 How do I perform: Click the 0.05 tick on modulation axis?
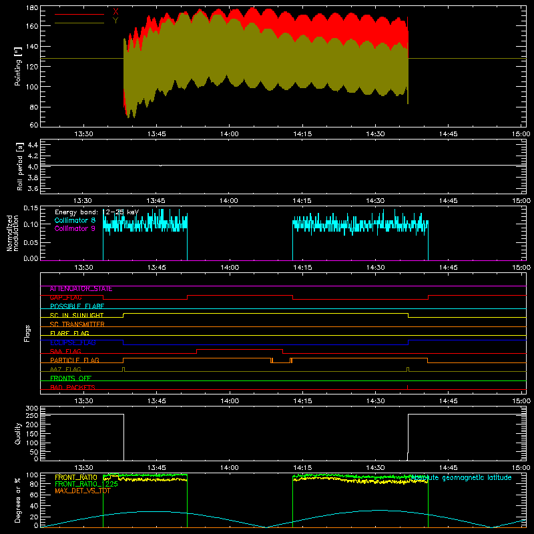coord(31,242)
